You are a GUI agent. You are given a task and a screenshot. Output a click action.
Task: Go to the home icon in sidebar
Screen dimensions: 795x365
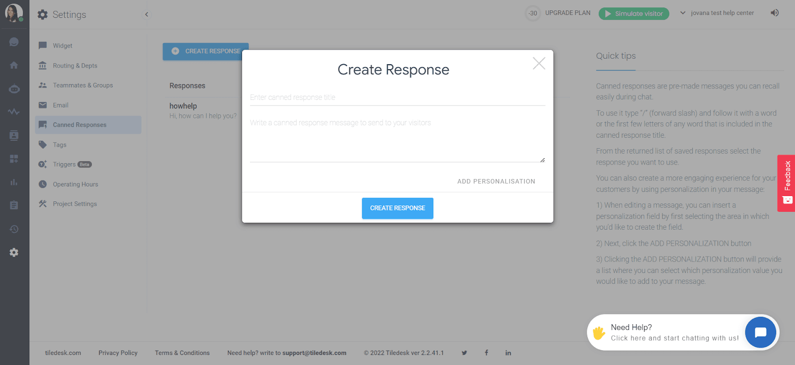coord(14,65)
